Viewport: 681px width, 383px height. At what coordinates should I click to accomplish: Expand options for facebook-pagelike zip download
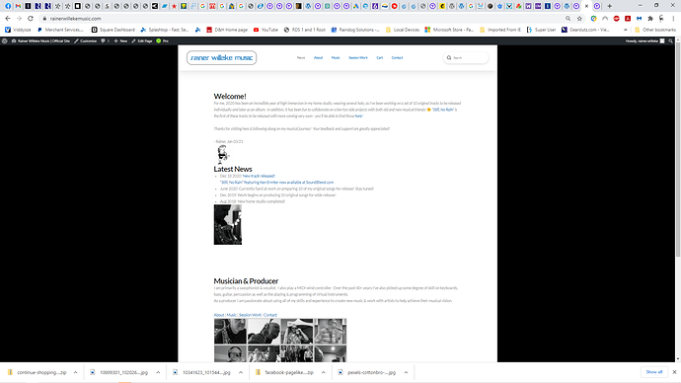[323, 372]
